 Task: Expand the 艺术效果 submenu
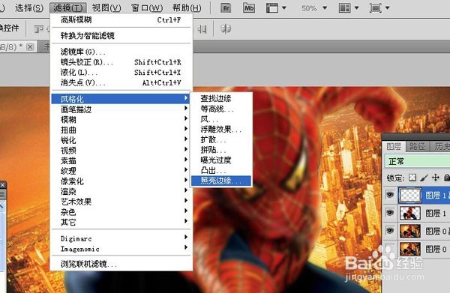[121, 202]
